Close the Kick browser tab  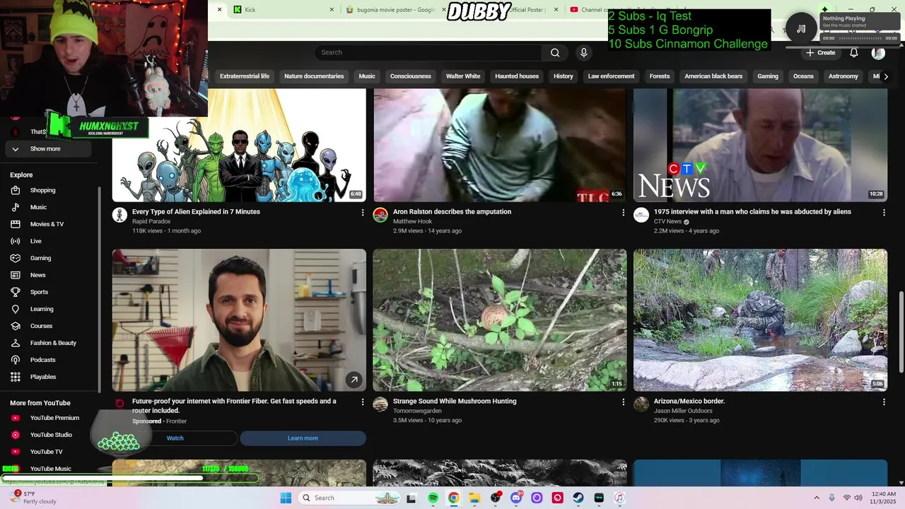pyautogui.click(x=332, y=10)
